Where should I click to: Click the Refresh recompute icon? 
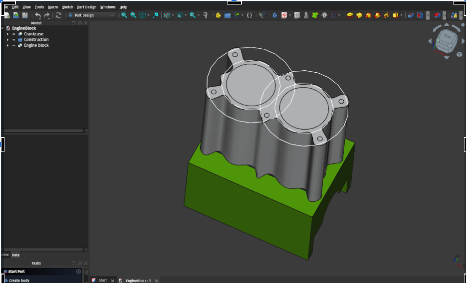(58, 15)
